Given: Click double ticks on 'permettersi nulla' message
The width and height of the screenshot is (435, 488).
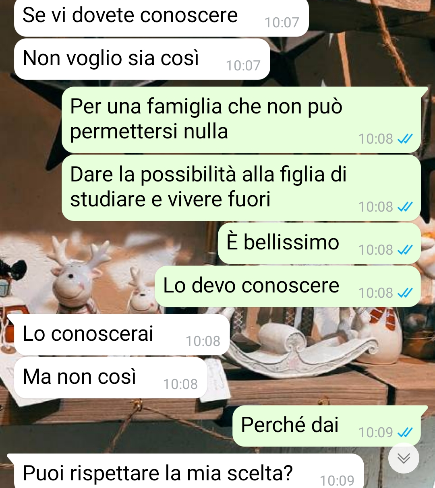Looking at the screenshot, I should coord(405,139).
